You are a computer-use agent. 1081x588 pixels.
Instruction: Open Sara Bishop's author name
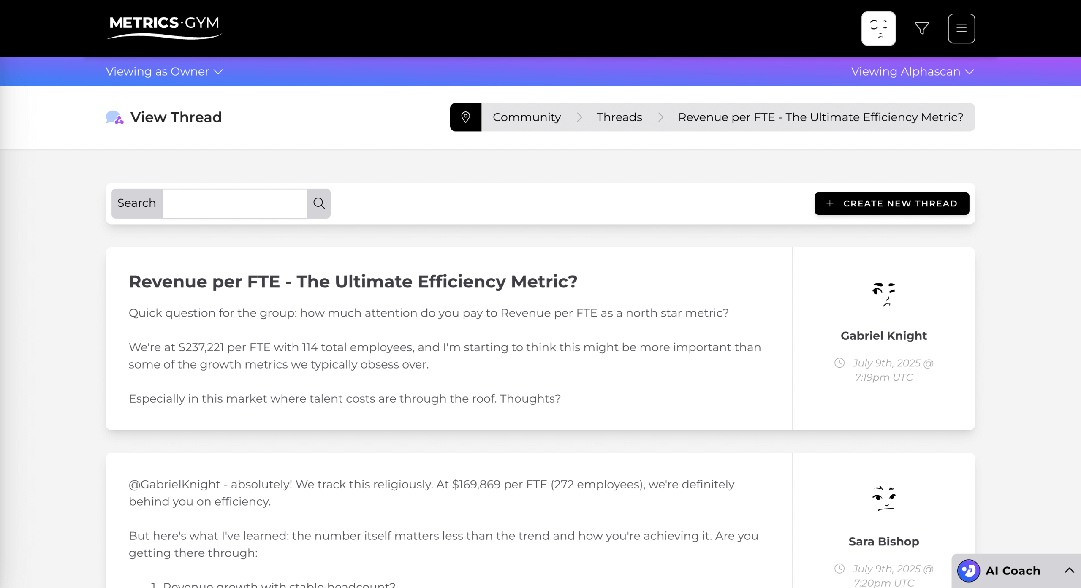(x=883, y=541)
